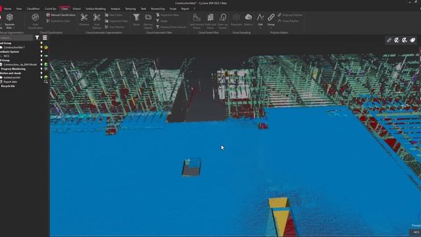The width and height of the screenshot is (421, 237).
Task: Expand the Edit polyline dropdown arrow
Action: [x=260, y=28]
